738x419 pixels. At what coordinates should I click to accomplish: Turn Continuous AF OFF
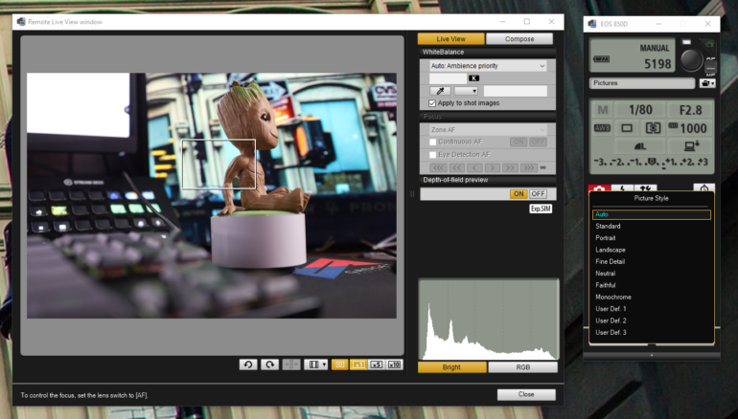pyautogui.click(x=538, y=142)
